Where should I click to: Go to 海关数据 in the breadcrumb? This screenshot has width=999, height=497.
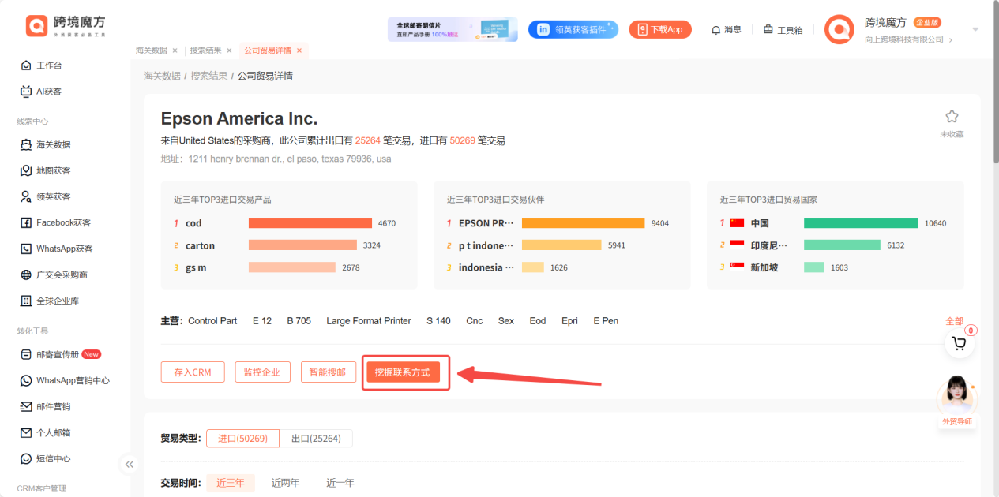tap(162, 76)
